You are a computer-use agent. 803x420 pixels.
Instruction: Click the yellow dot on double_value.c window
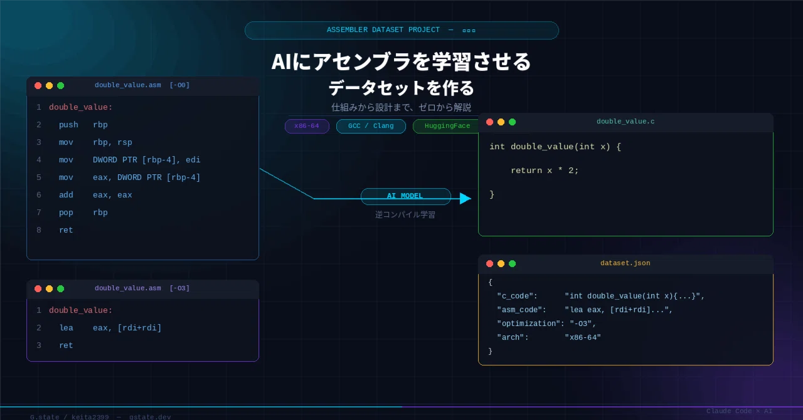click(x=501, y=122)
